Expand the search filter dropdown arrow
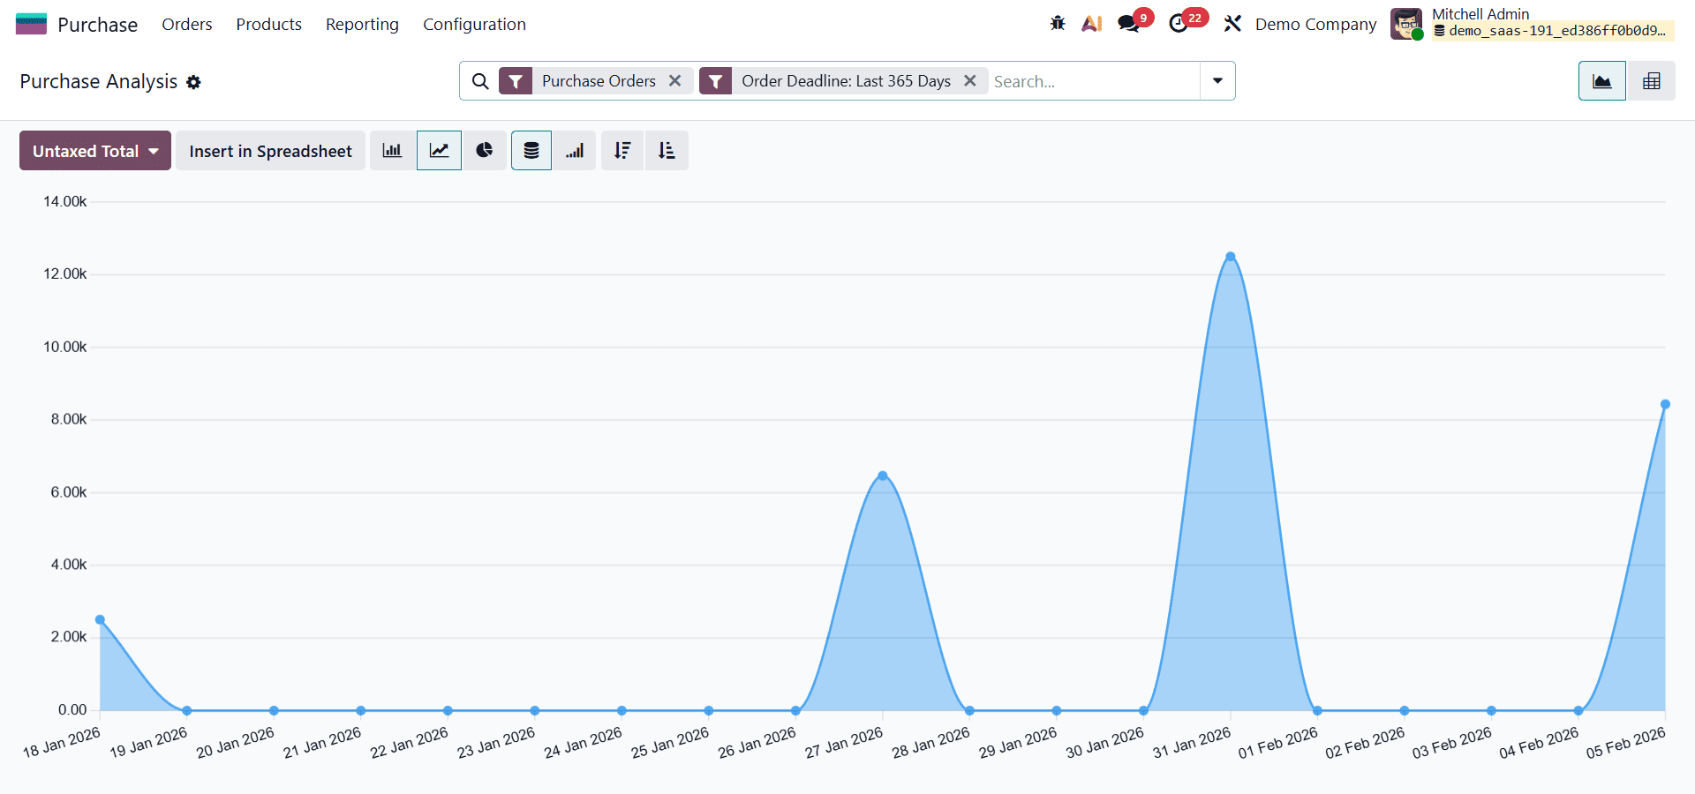 point(1217,80)
